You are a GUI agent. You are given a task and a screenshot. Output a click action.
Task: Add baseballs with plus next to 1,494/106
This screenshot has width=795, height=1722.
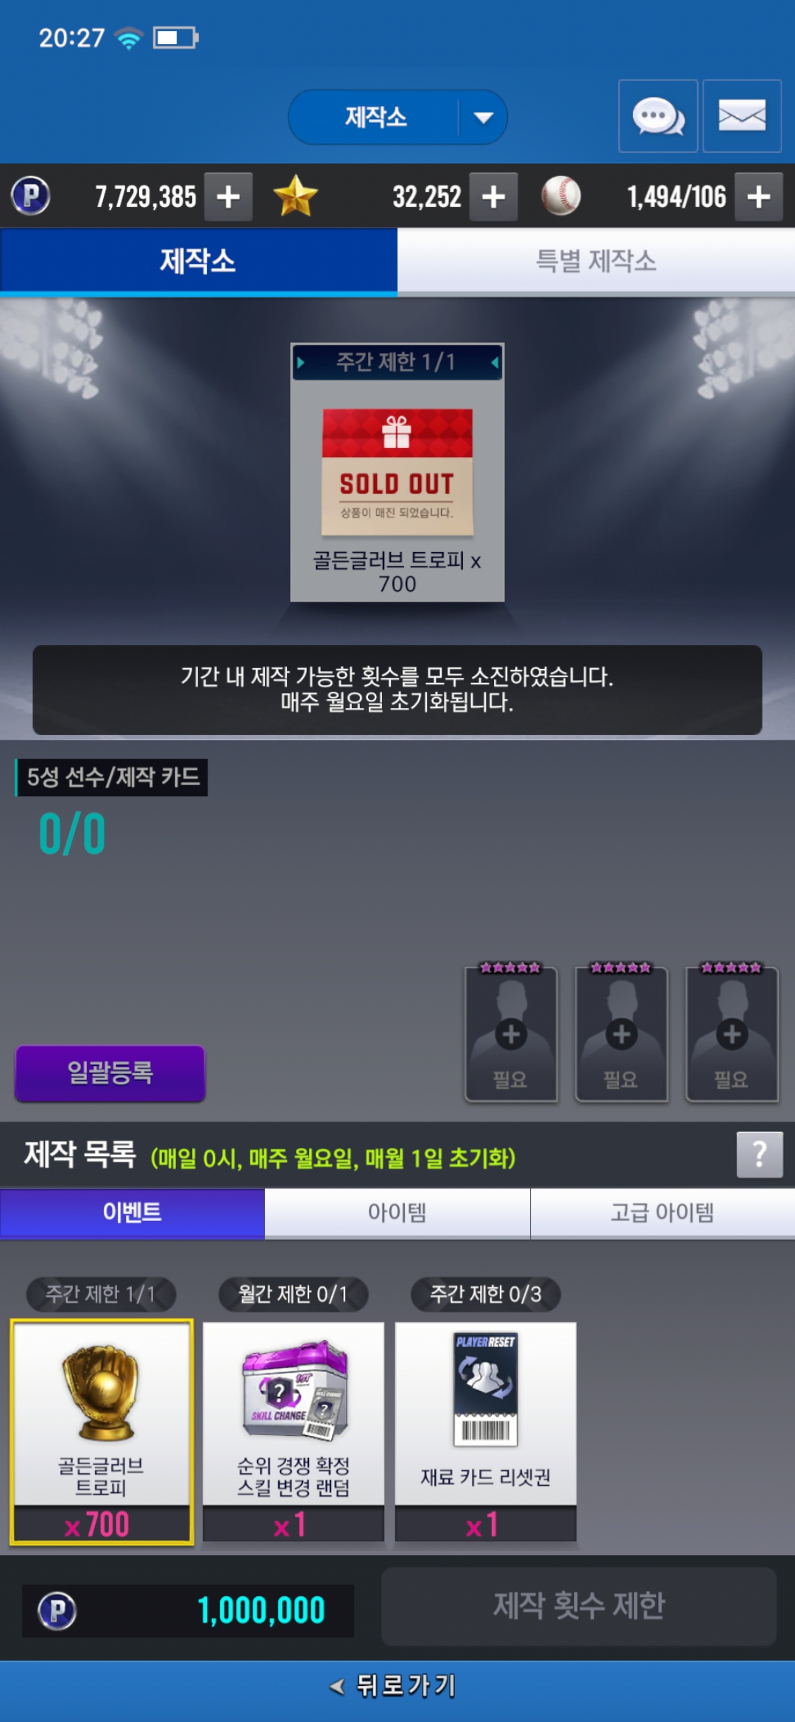pyautogui.click(x=759, y=196)
